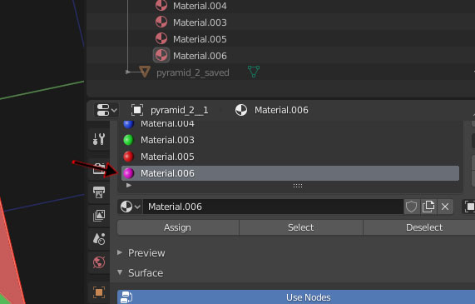Duplicate material with the new material icon
This screenshot has height=304, width=475.
[x=428, y=207]
